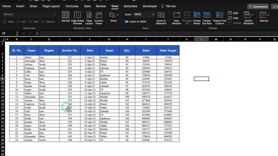The width and height of the screenshot is (278, 156).
Task: Open the Data tab
Action: [x=87, y=6]
